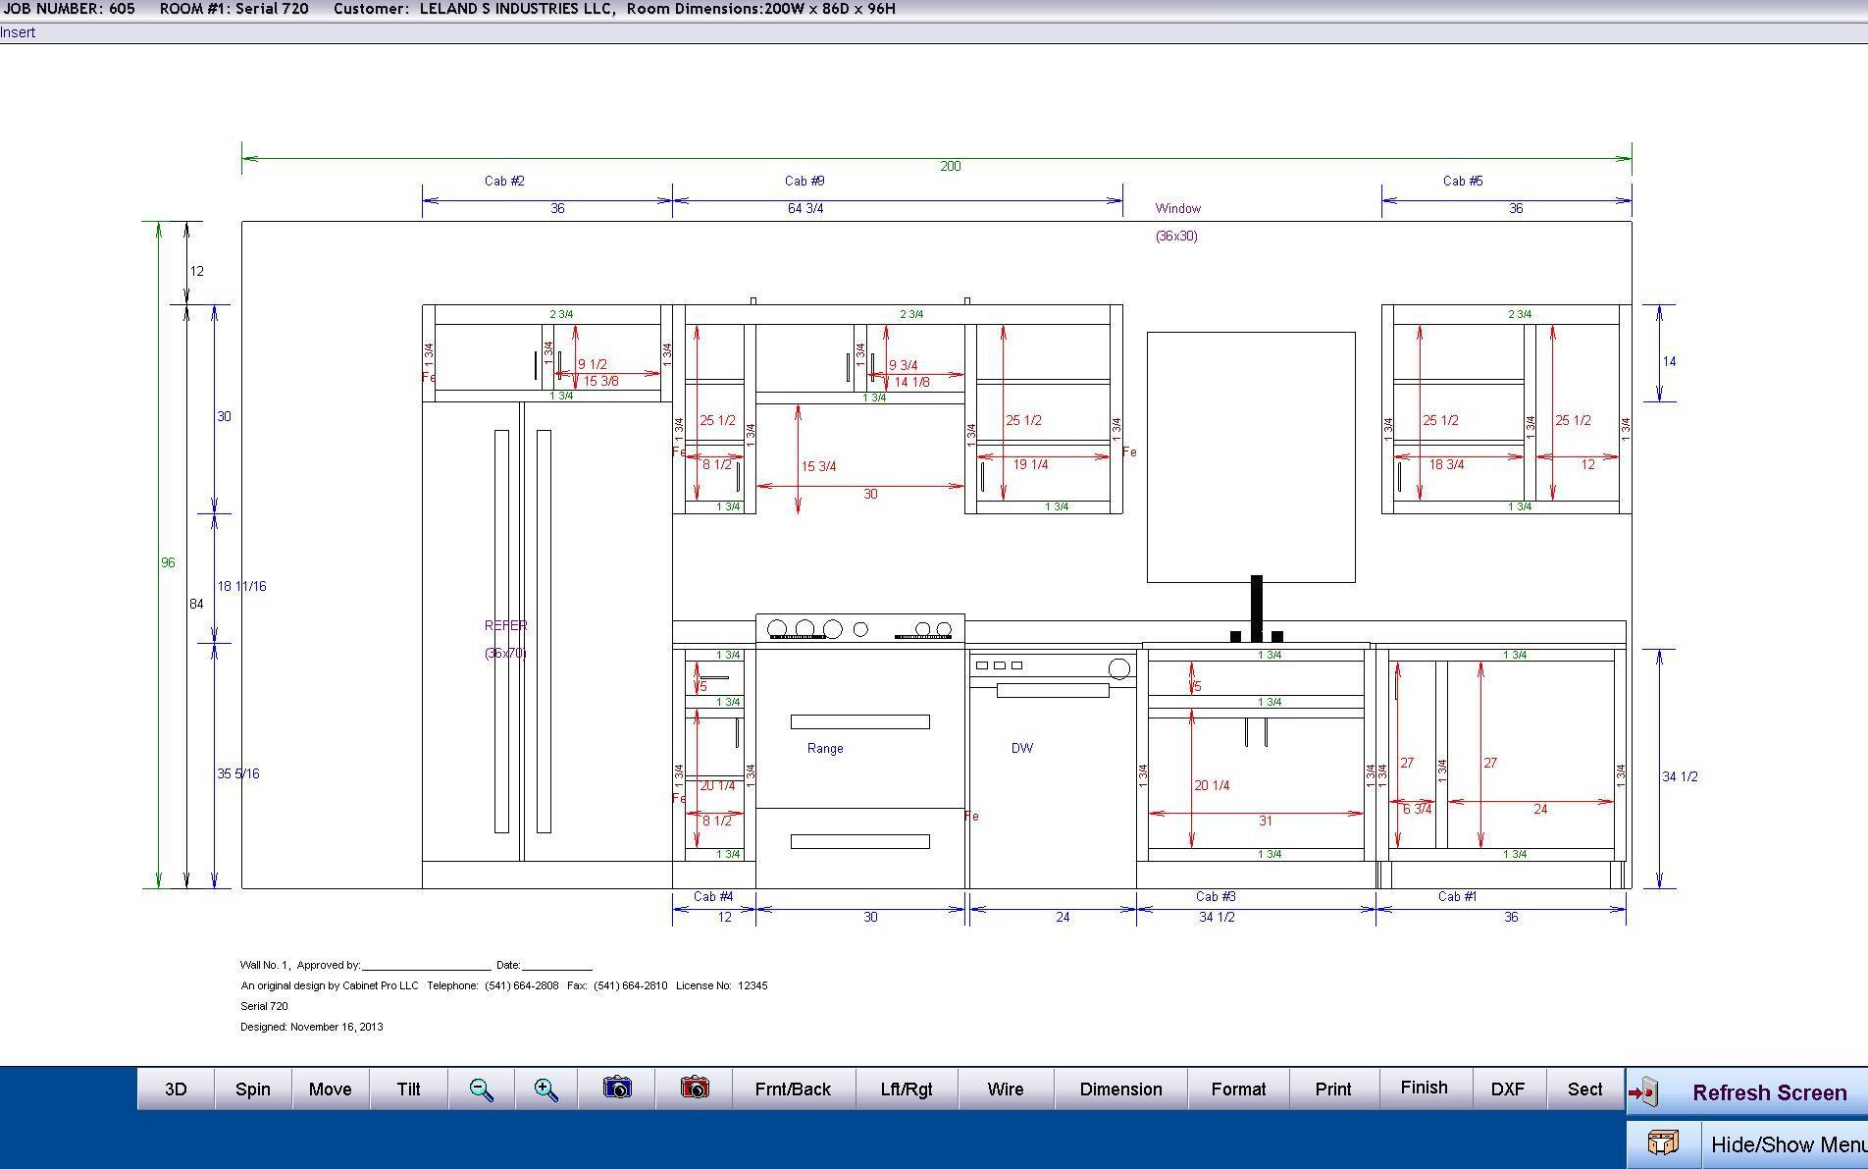Click the 'Serial 720' text below the drawing
Image resolution: width=1868 pixels, height=1169 pixels.
click(x=264, y=1006)
